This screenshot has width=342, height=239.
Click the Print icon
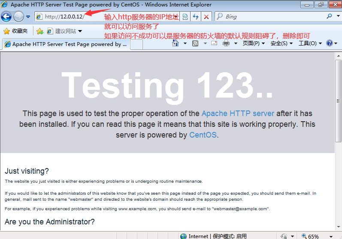click(x=226, y=43)
